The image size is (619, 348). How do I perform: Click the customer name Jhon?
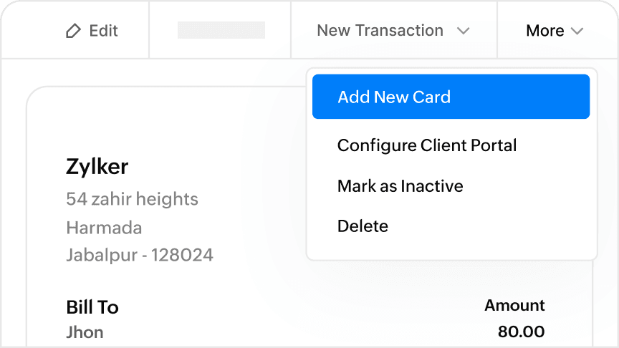[85, 332]
